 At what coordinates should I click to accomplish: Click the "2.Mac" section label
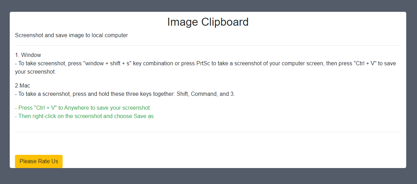(x=23, y=86)
